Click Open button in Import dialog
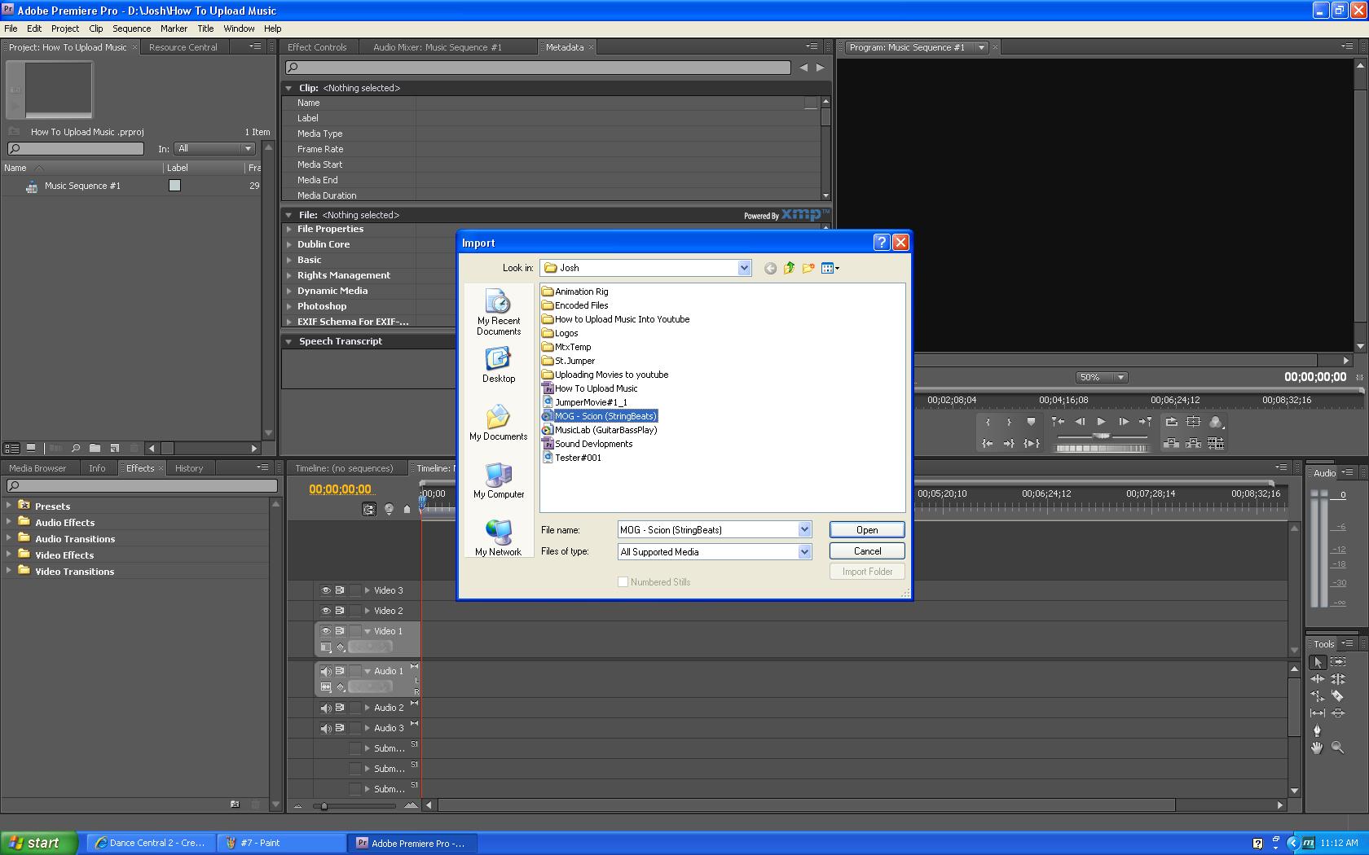This screenshot has width=1369, height=855. (867, 529)
